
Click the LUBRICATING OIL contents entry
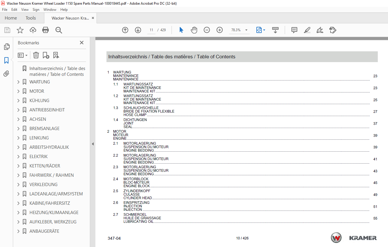tap(139, 222)
